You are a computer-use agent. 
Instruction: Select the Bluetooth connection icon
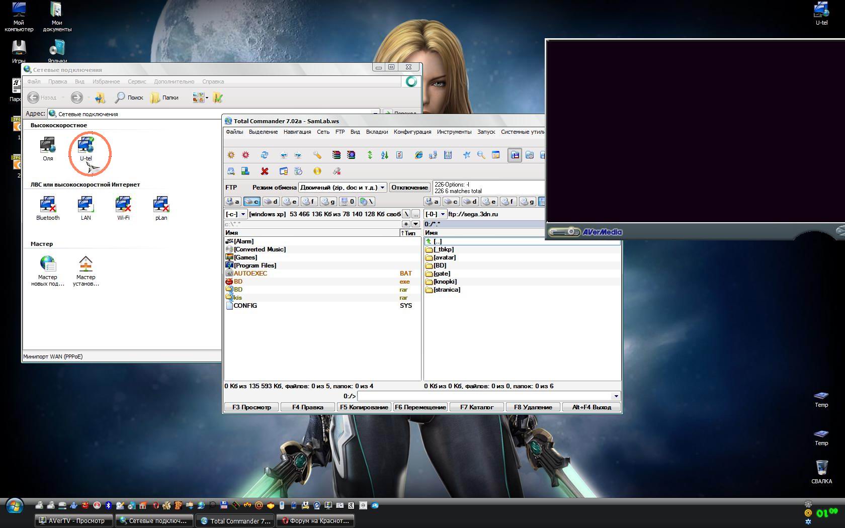48,209
